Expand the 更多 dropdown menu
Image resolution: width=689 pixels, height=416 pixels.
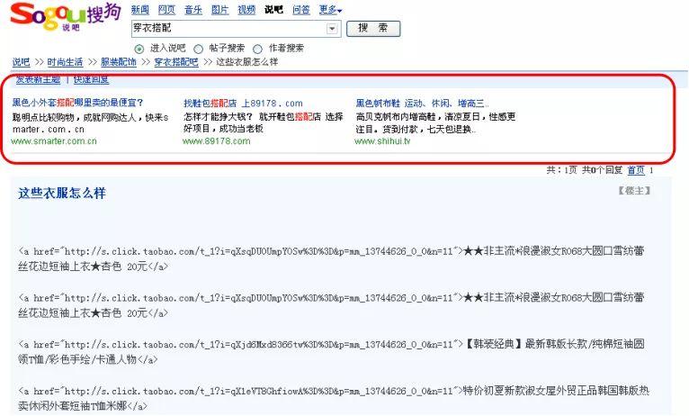pos(330,10)
